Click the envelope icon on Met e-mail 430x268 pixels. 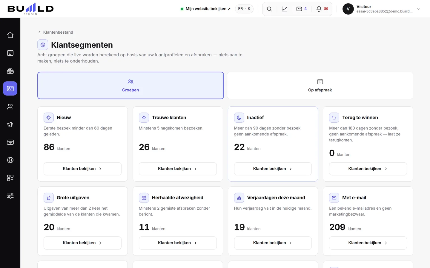pos(334,198)
